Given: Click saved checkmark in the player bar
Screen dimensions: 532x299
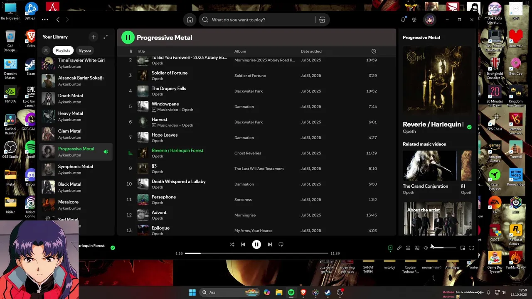Looking at the screenshot, I should point(113,248).
